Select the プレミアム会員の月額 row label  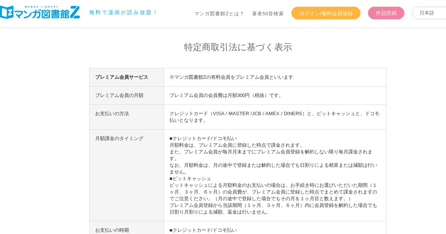point(126,95)
